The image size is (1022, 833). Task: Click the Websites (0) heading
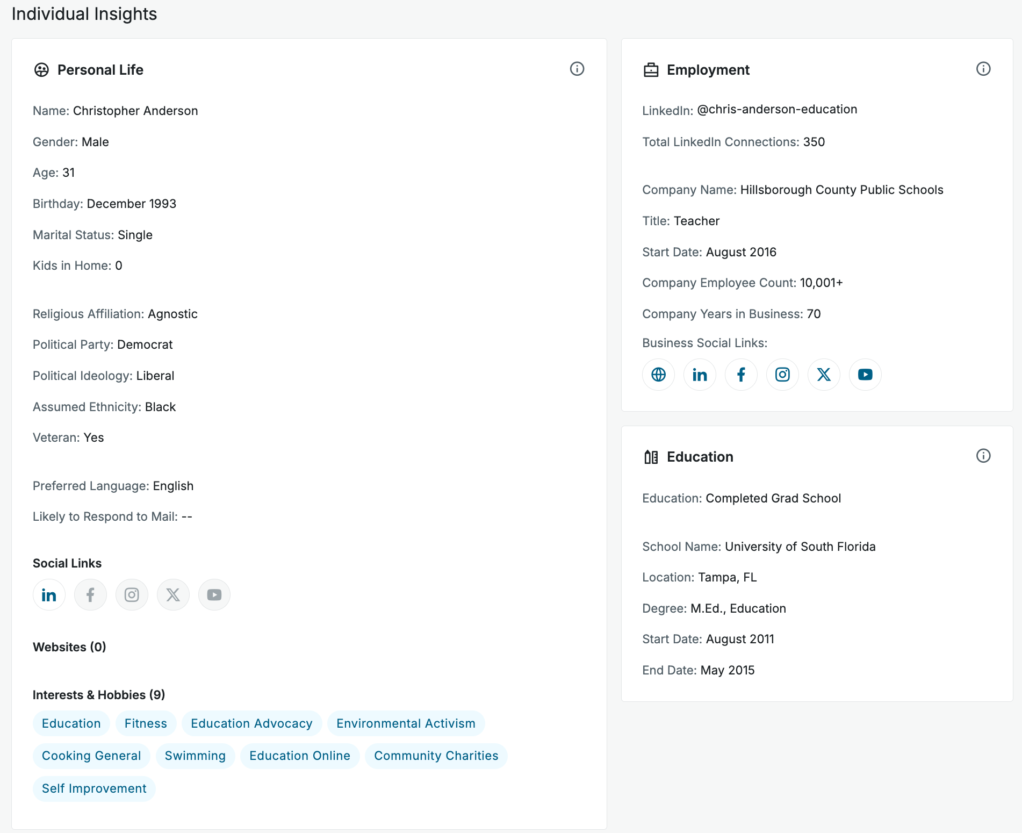click(x=69, y=647)
